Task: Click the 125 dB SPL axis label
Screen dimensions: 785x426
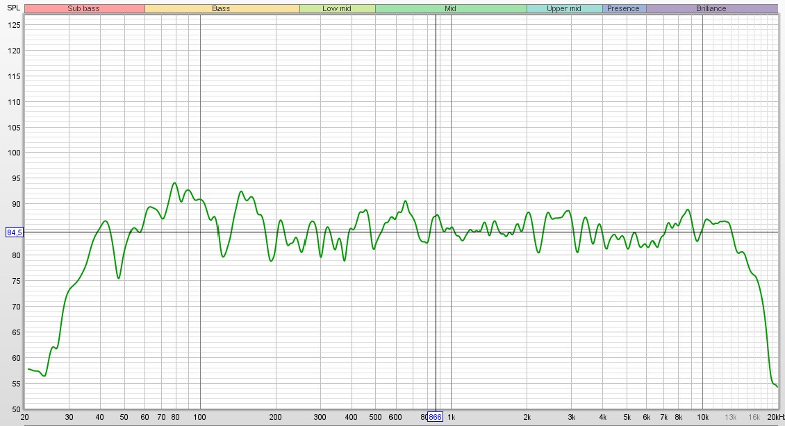Action: click(14, 25)
